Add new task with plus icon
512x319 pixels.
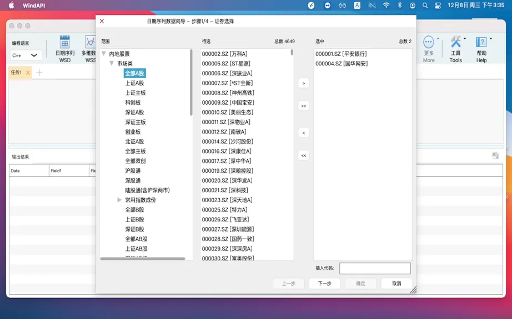39,72
